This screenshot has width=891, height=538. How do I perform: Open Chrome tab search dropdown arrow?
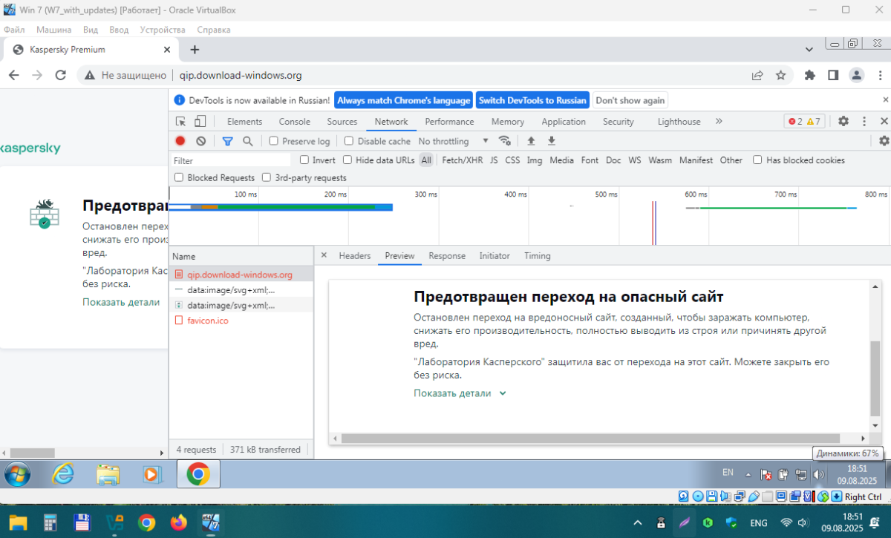[809, 49]
